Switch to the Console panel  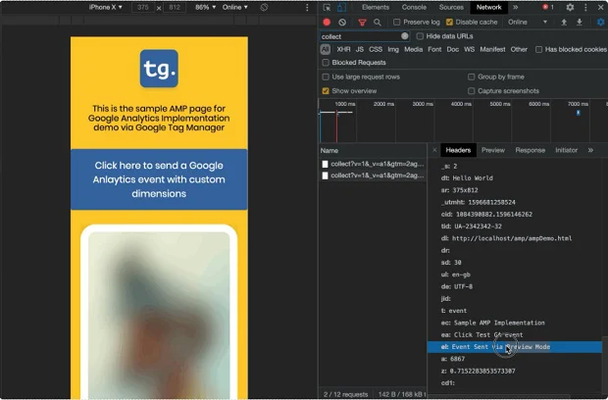[414, 8]
